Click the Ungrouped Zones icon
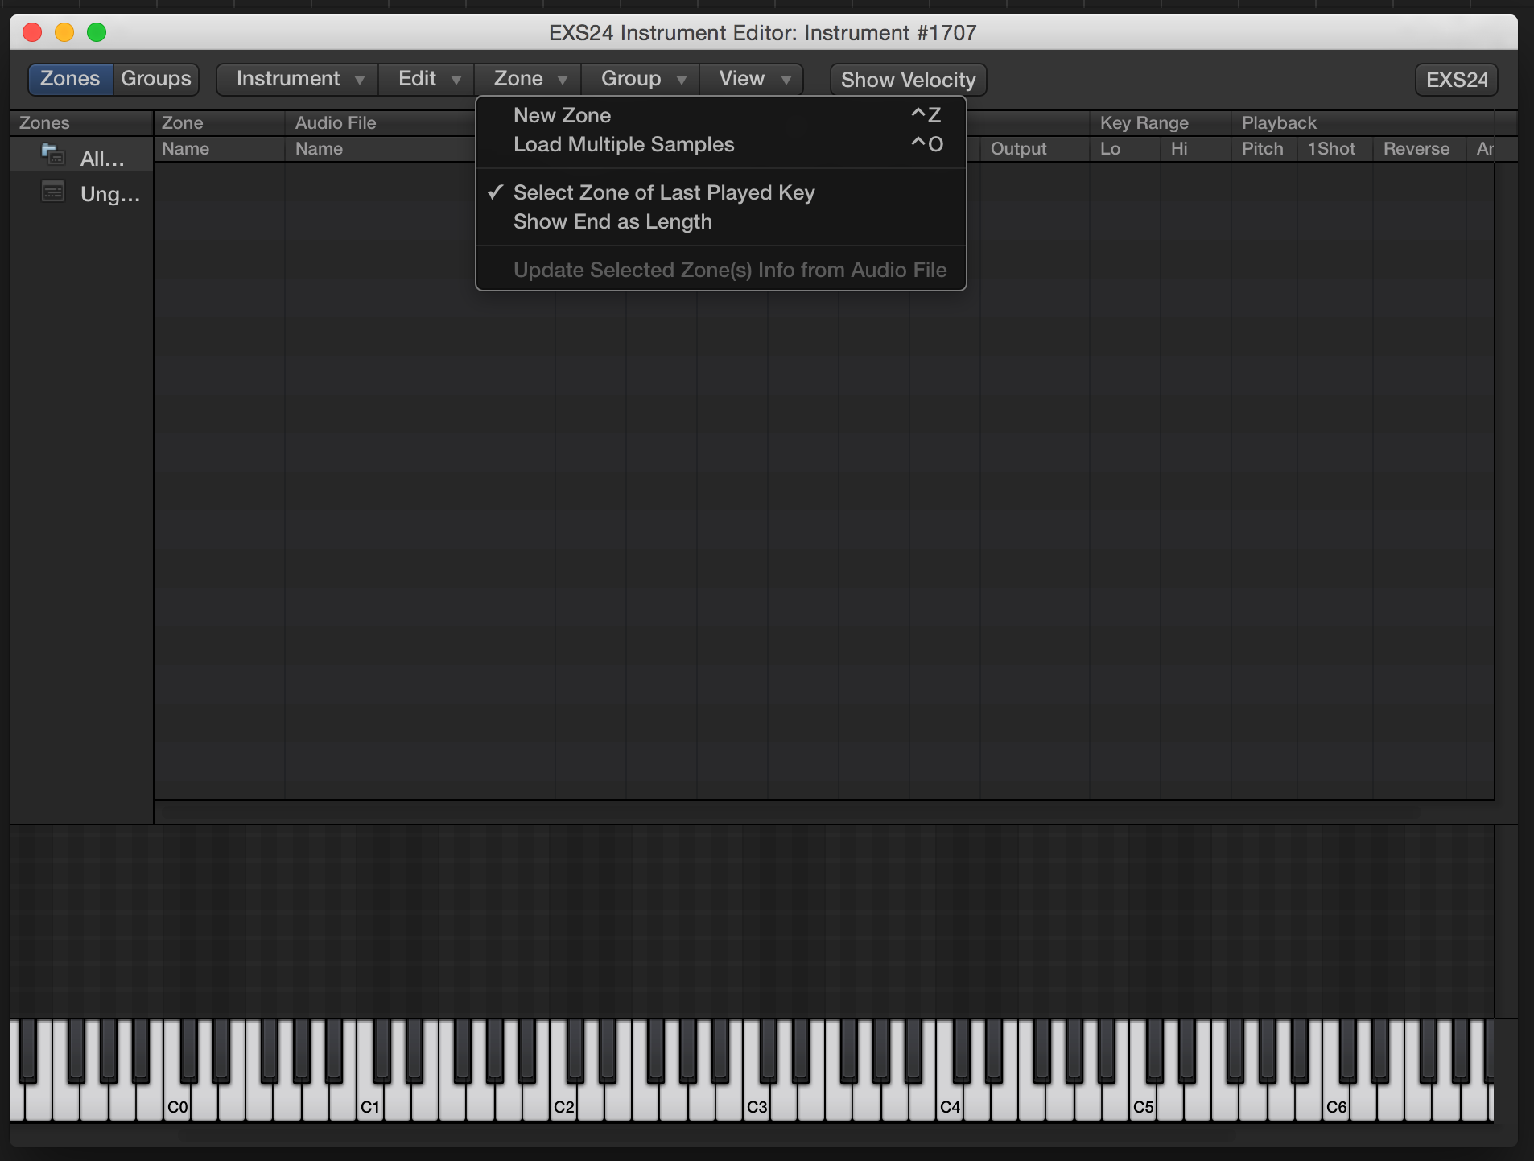1534x1161 pixels. pos(53,192)
